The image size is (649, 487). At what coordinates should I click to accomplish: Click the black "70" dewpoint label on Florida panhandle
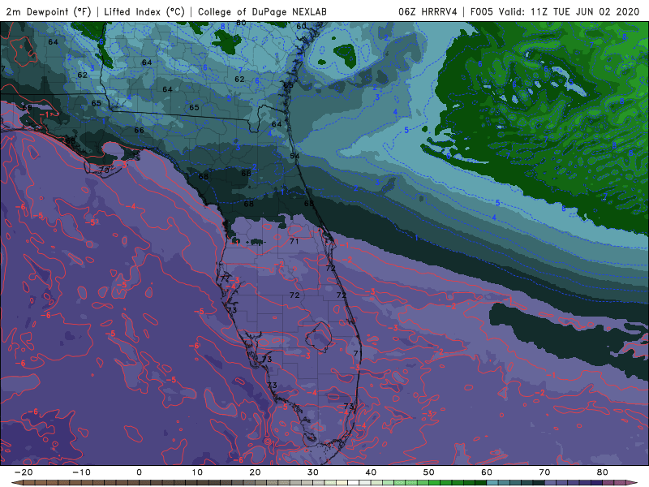[x=104, y=170]
